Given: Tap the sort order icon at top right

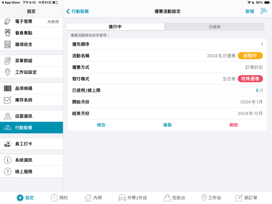Looking at the screenshot, I should coord(263,11).
